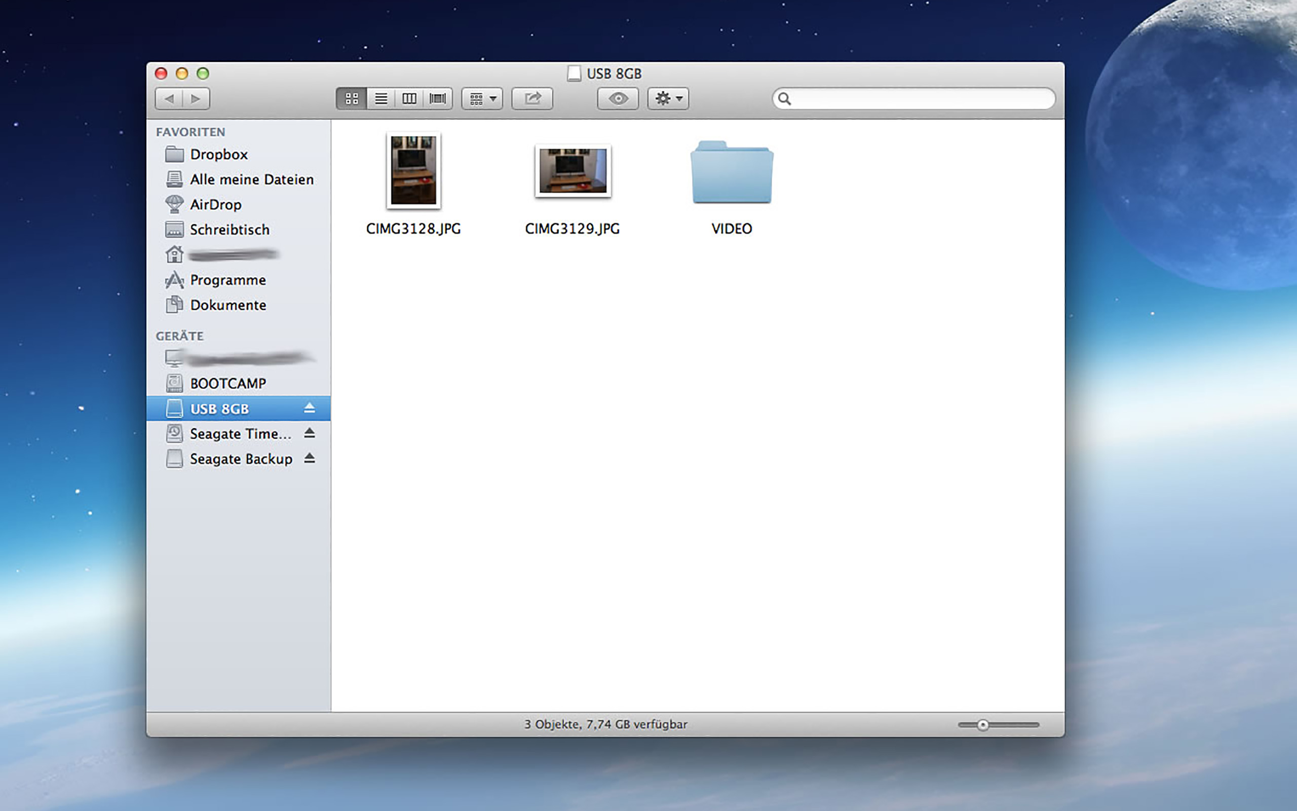Viewport: 1297px width, 811px height.
Task: Select the CIMG3128.JPG thumbnail
Action: click(414, 171)
